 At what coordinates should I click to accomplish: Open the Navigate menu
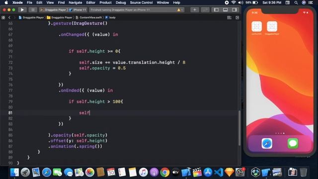tap(75, 2)
